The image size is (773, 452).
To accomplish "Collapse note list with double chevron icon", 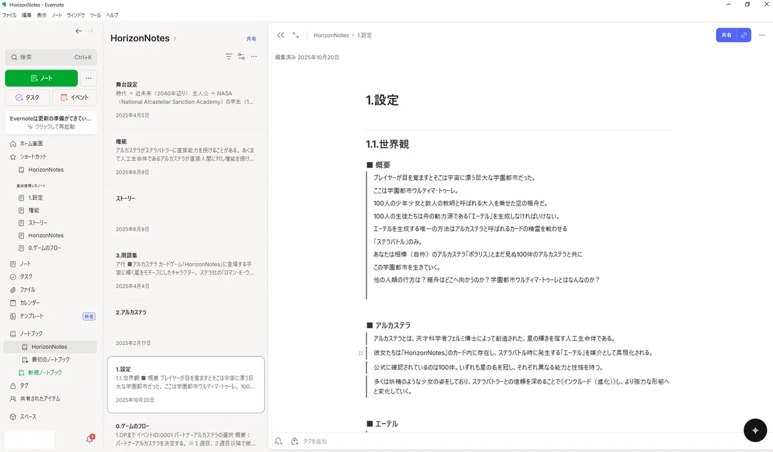I will [x=281, y=35].
